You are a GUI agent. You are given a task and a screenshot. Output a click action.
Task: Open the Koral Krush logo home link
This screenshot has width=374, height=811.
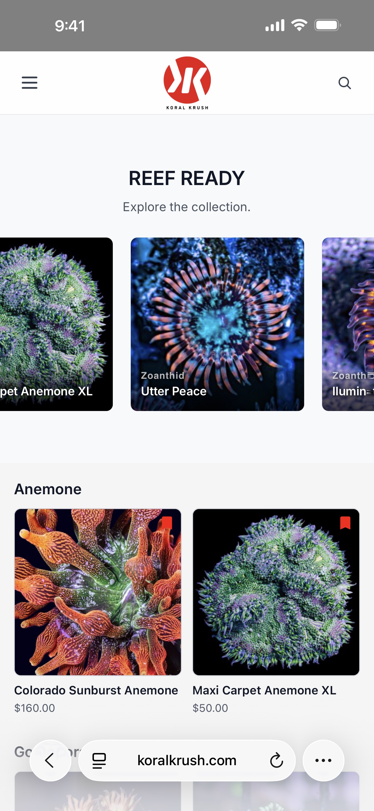[x=187, y=83]
